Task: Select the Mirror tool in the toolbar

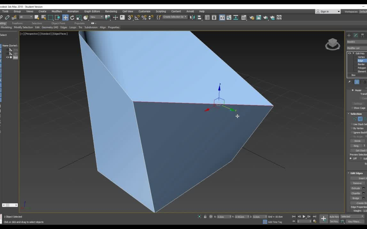Action: tap(192, 17)
